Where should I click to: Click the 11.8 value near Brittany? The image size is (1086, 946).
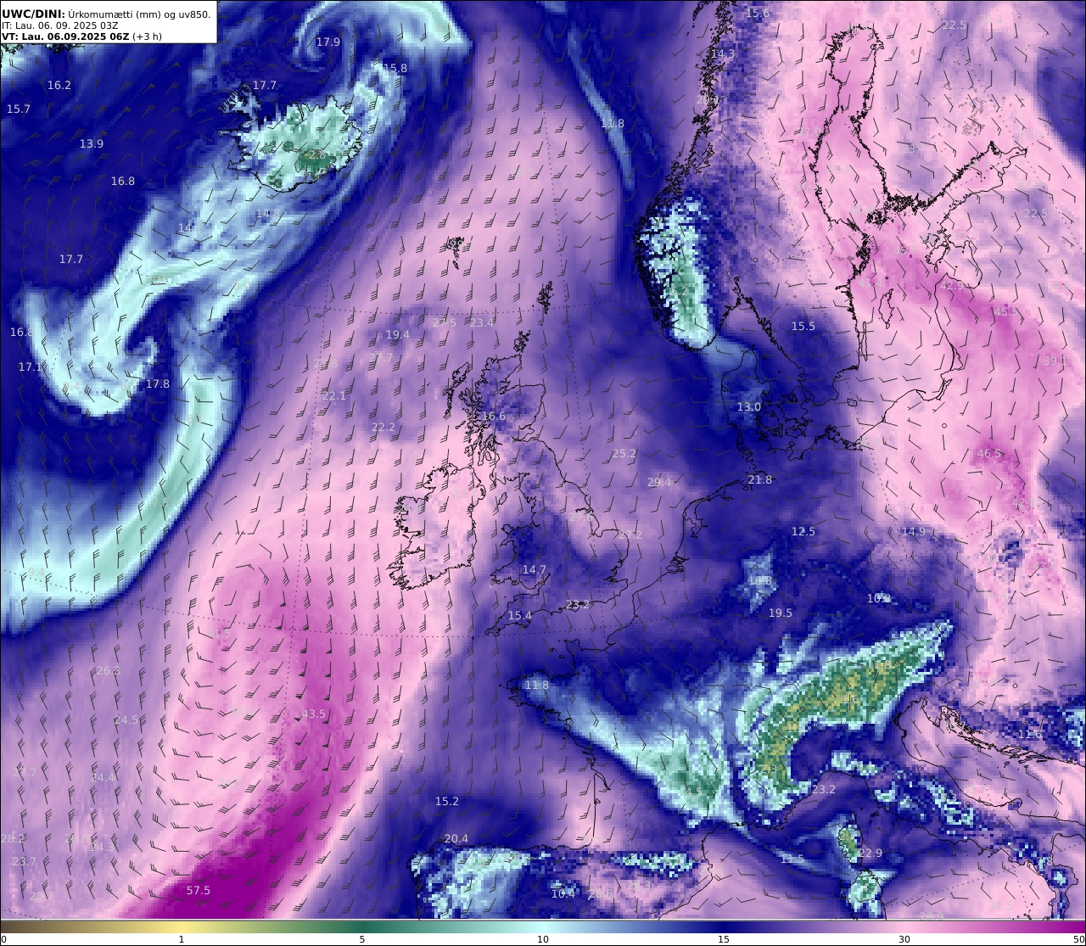click(536, 685)
